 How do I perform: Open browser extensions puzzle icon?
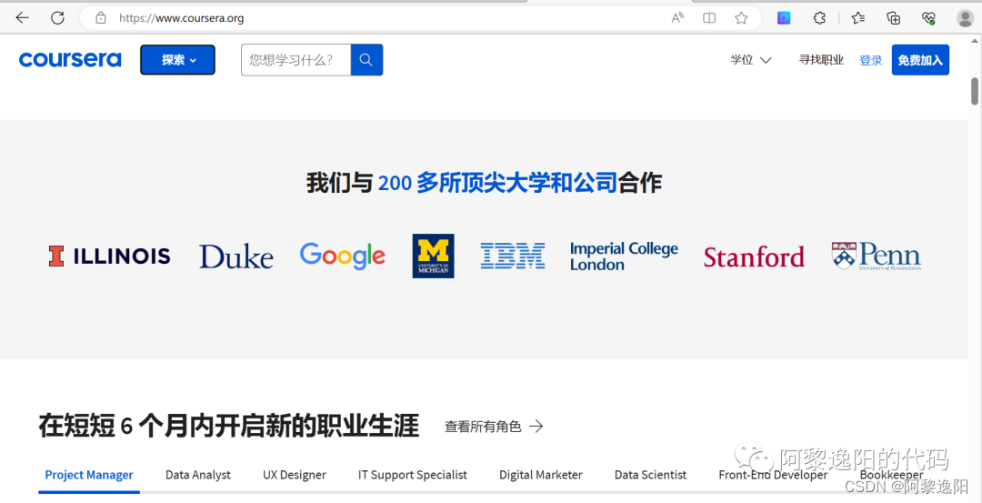pyautogui.click(x=819, y=18)
